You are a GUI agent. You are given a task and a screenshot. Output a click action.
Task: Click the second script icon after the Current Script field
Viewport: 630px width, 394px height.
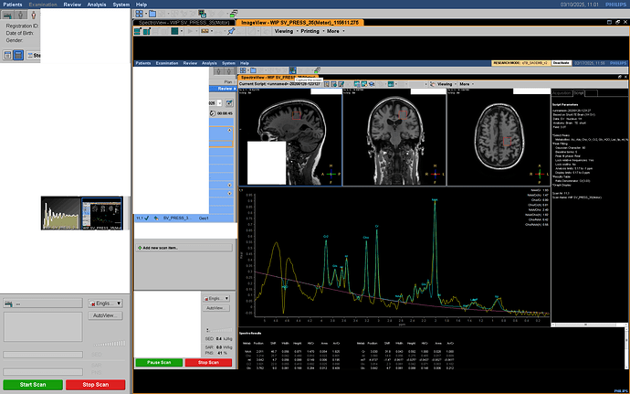click(334, 84)
